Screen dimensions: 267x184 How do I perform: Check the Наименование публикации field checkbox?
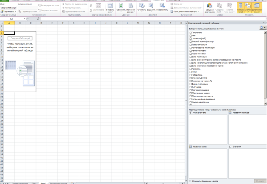click(x=190, y=48)
